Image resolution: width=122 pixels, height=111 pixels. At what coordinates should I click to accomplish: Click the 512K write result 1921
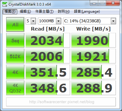[x=94, y=56]
